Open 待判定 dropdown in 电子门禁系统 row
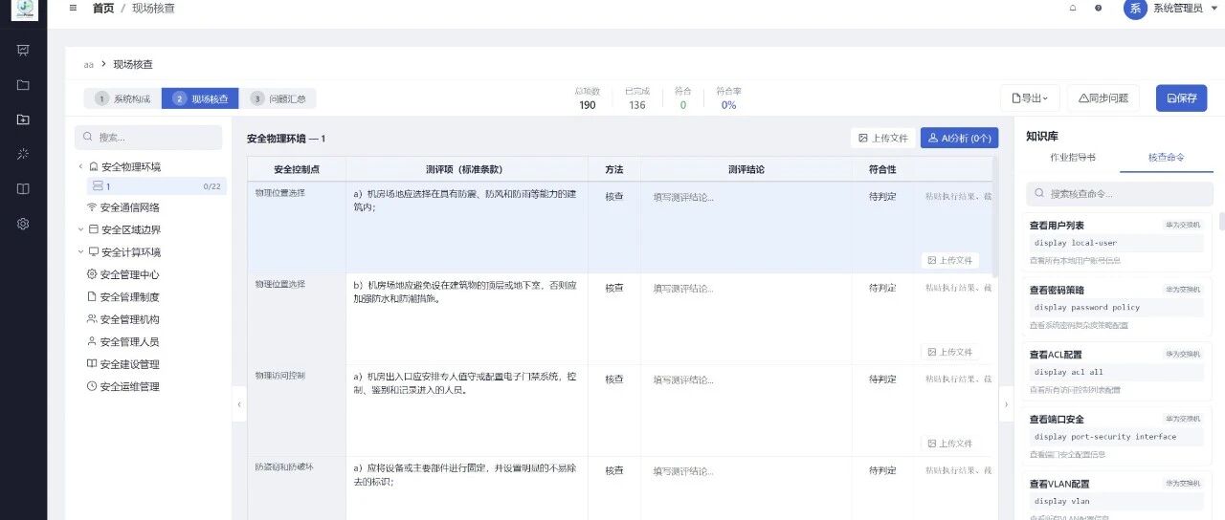Screen dimensions: 1225x520 (x=882, y=379)
